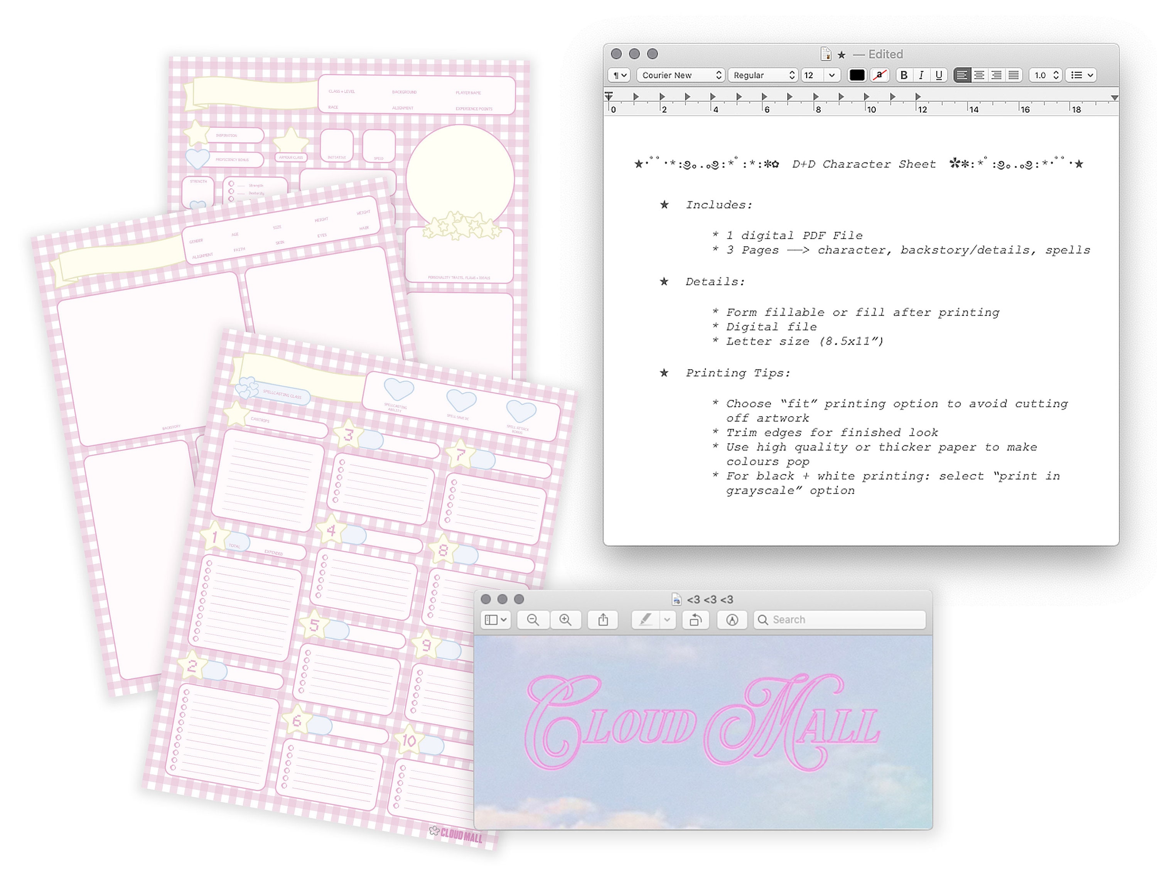This screenshot has height=894, width=1157.
Task: Click the Rotate icon in the Preview toolbar
Action: pyautogui.click(x=696, y=620)
